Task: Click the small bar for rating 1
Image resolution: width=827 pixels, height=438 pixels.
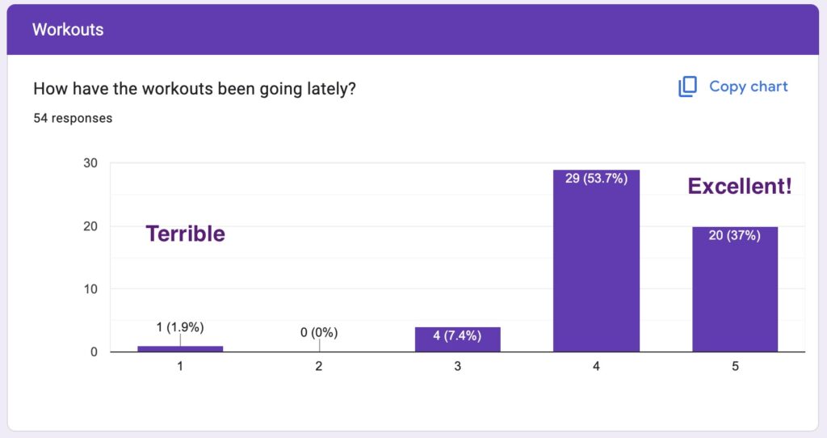Action: click(x=180, y=349)
